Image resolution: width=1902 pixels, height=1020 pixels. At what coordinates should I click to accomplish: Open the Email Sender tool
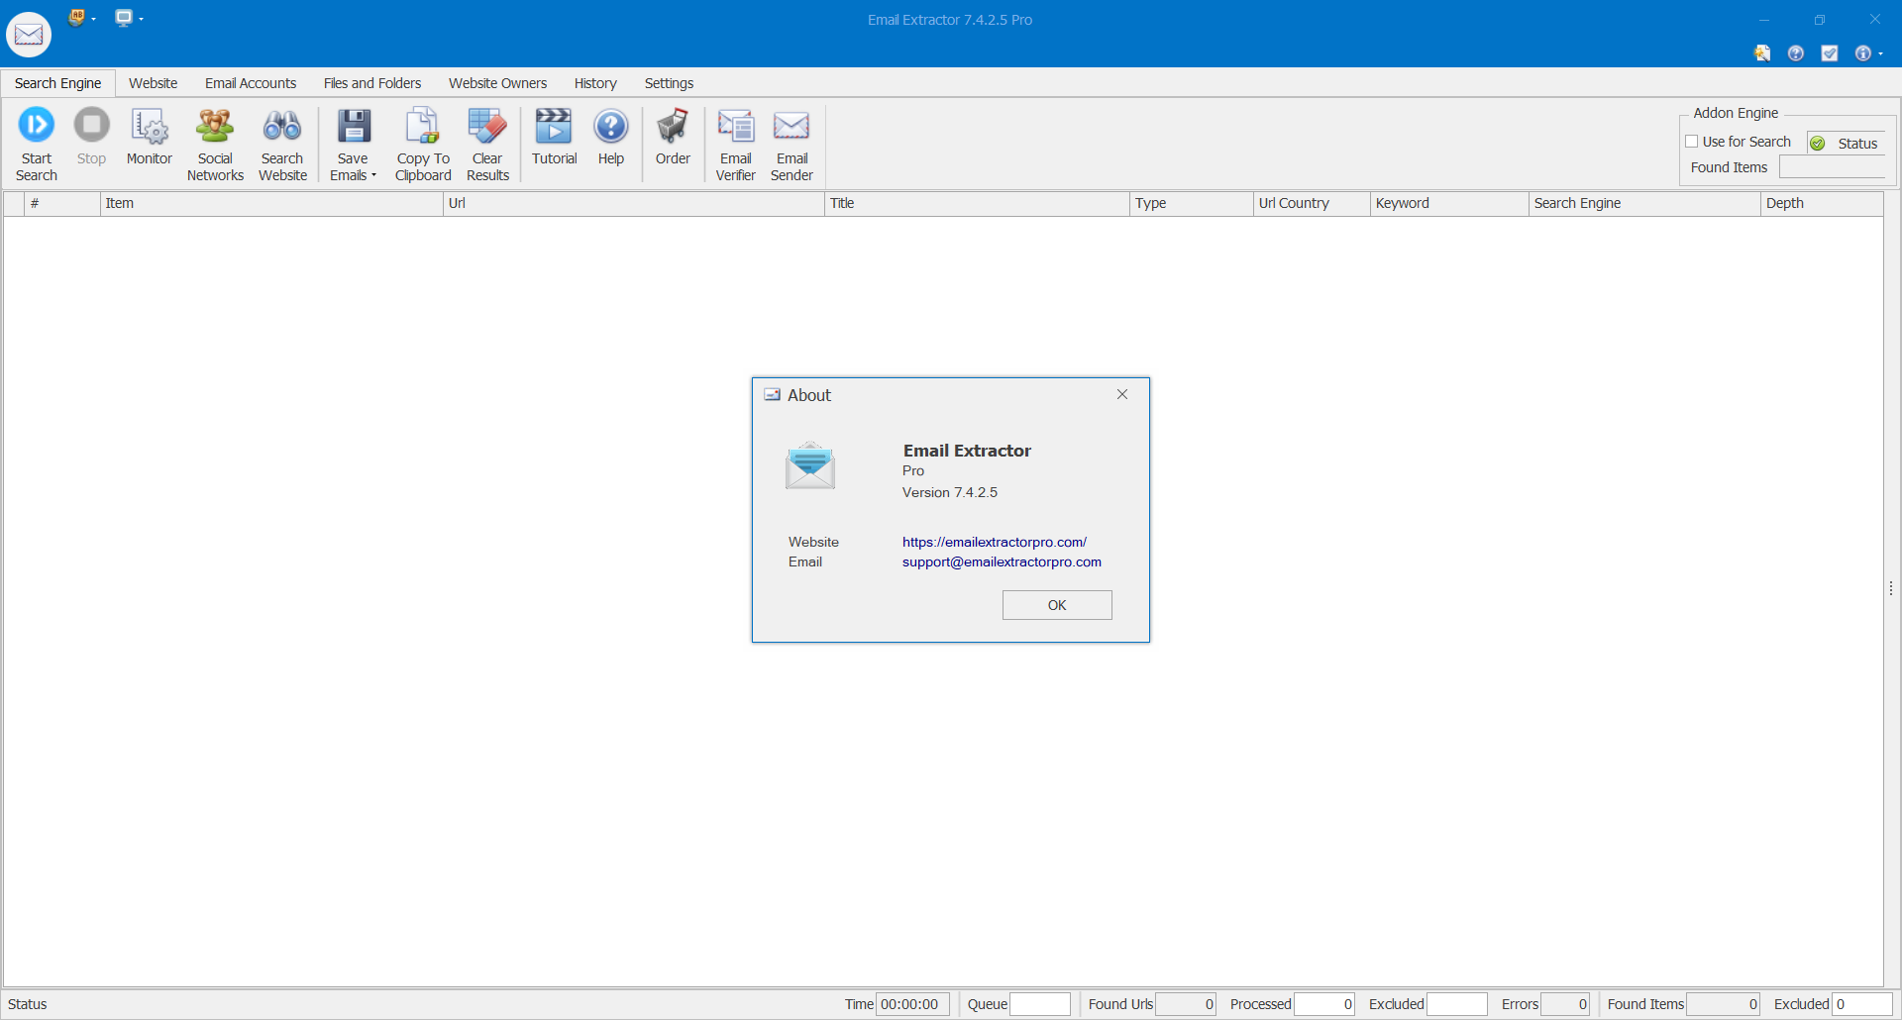click(792, 127)
